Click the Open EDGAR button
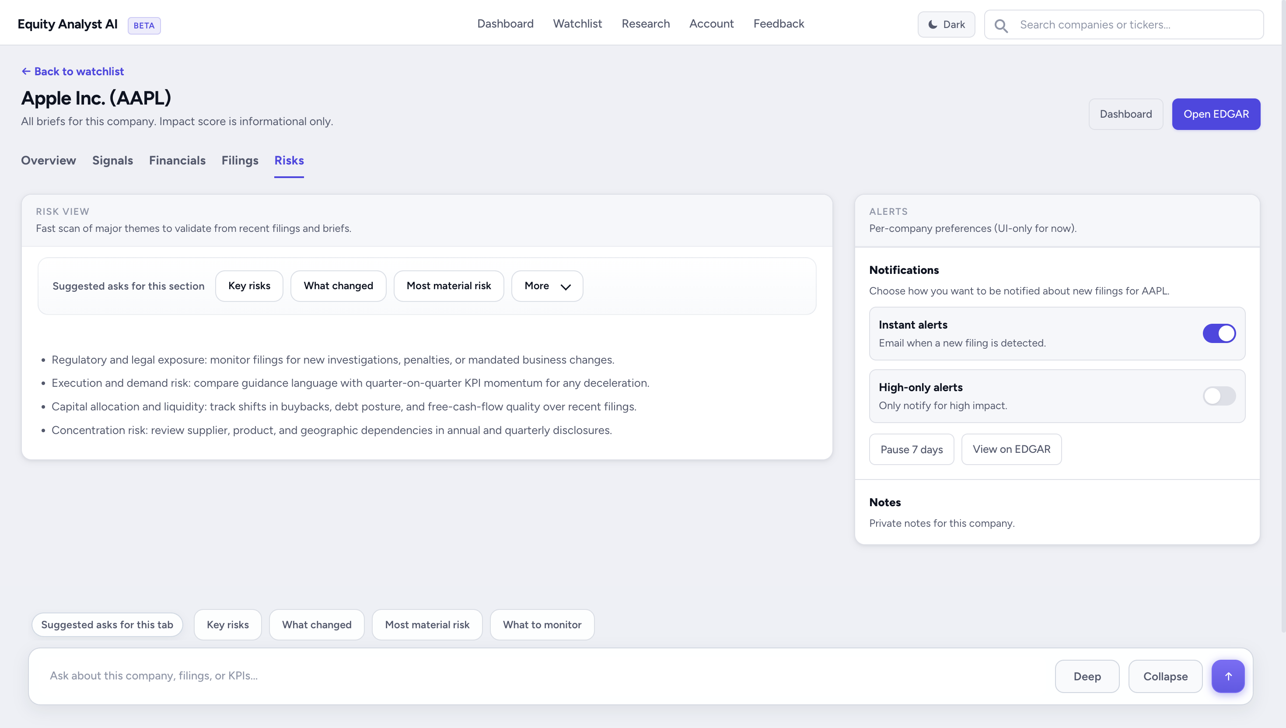Screen dimensions: 1286x728 click(1216, 114)
